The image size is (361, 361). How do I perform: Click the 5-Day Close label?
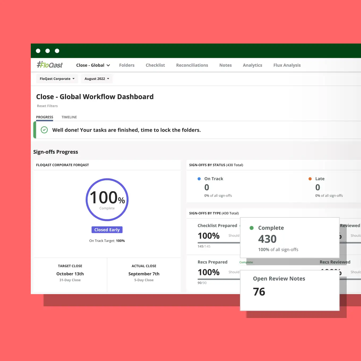(144, 280)
